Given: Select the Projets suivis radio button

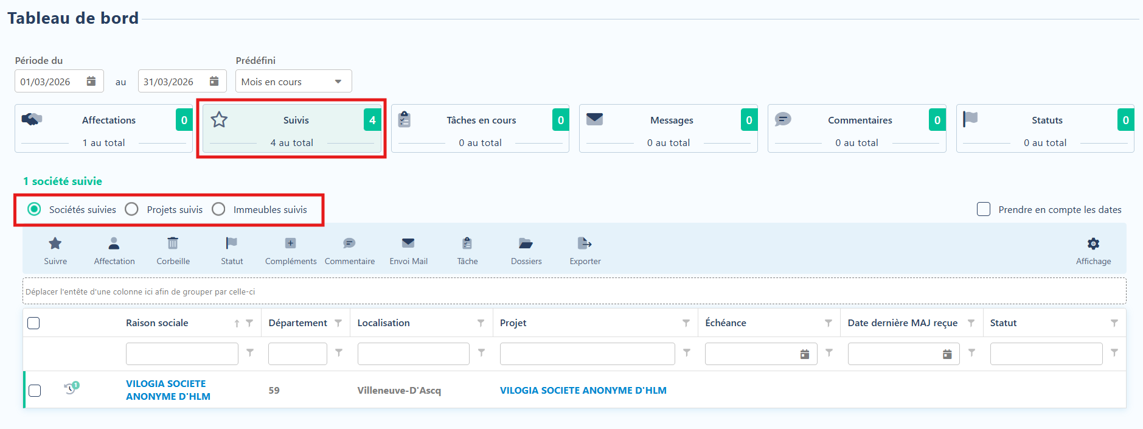Looking at the screenshot, I should [x=131, y=209].
